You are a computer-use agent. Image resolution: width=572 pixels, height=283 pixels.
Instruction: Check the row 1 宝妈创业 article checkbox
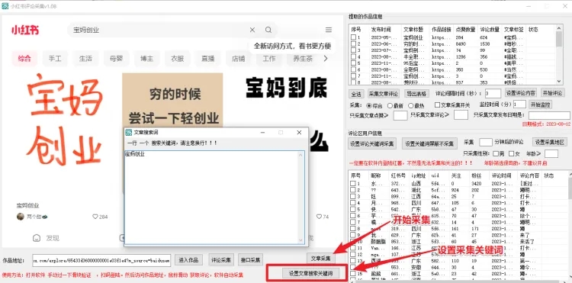[x=353, y=37]
